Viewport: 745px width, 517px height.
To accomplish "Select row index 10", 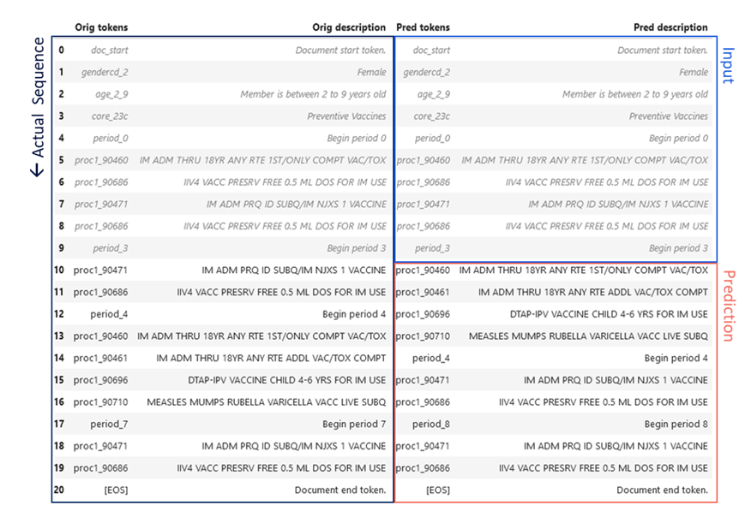I will click(59, 270).
